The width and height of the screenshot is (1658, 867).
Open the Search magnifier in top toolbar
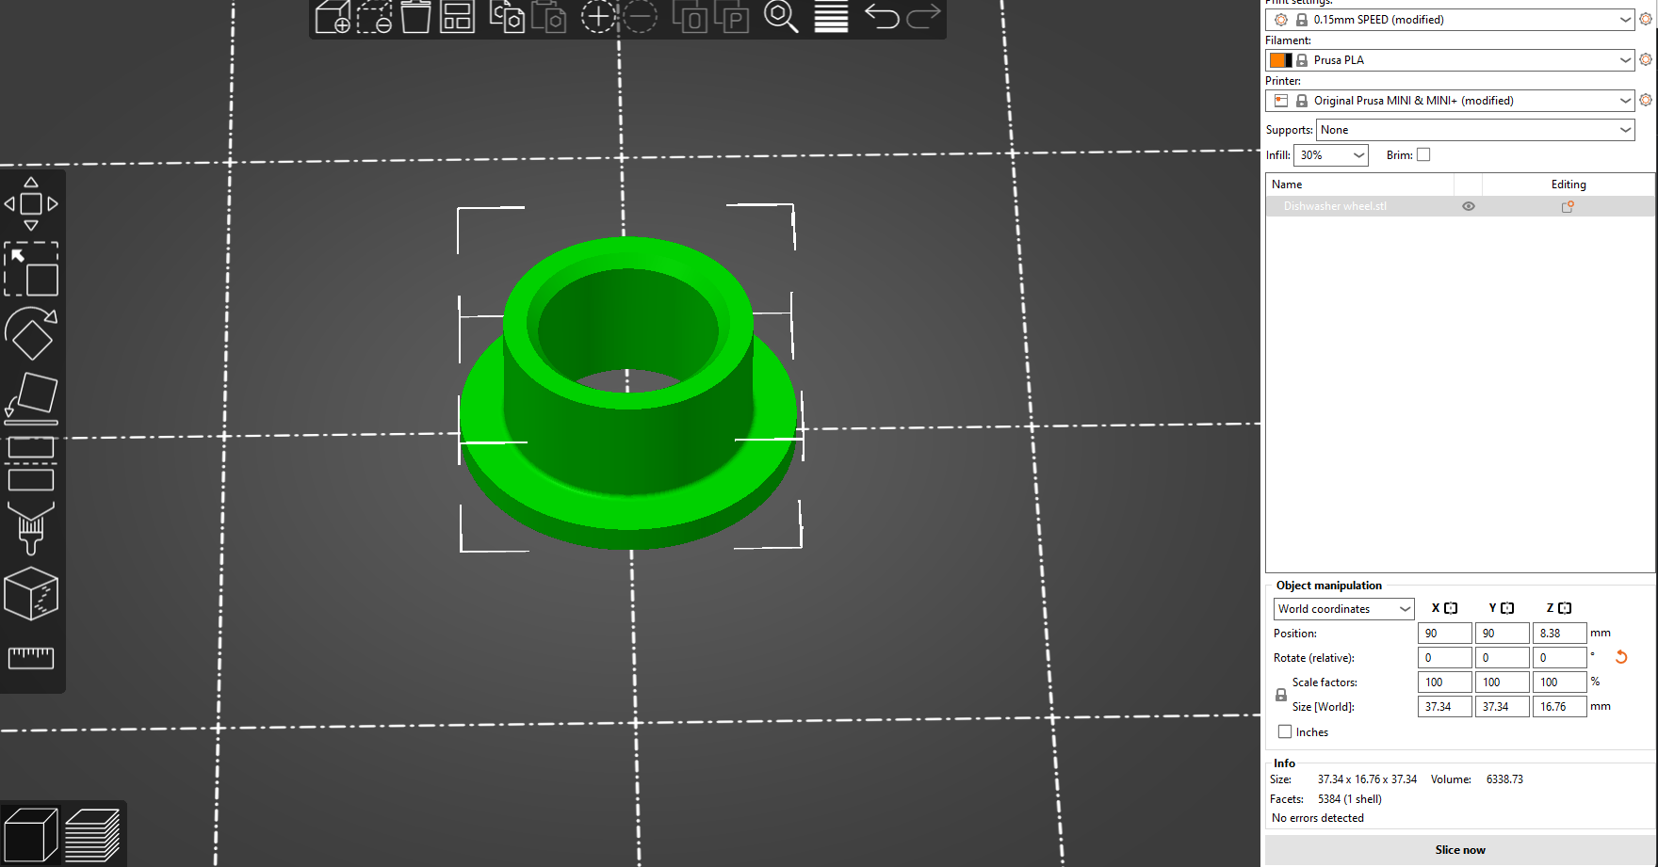tap(781, 17)
